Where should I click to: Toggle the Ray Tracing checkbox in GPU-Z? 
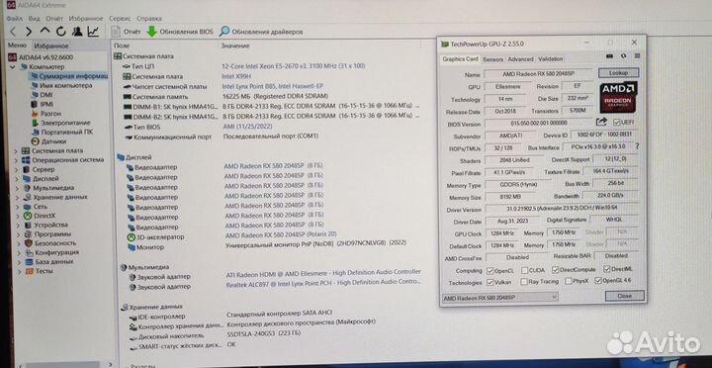(524, 282)
